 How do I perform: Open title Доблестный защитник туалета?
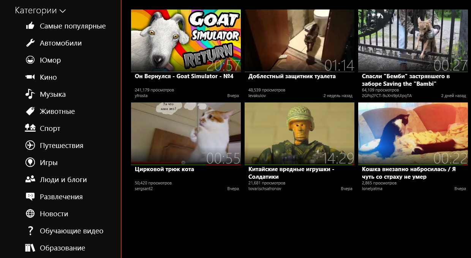coord(292,76)
